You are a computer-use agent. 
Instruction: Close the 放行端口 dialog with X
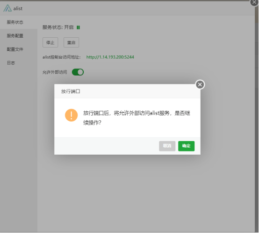(x=200, y=85)
